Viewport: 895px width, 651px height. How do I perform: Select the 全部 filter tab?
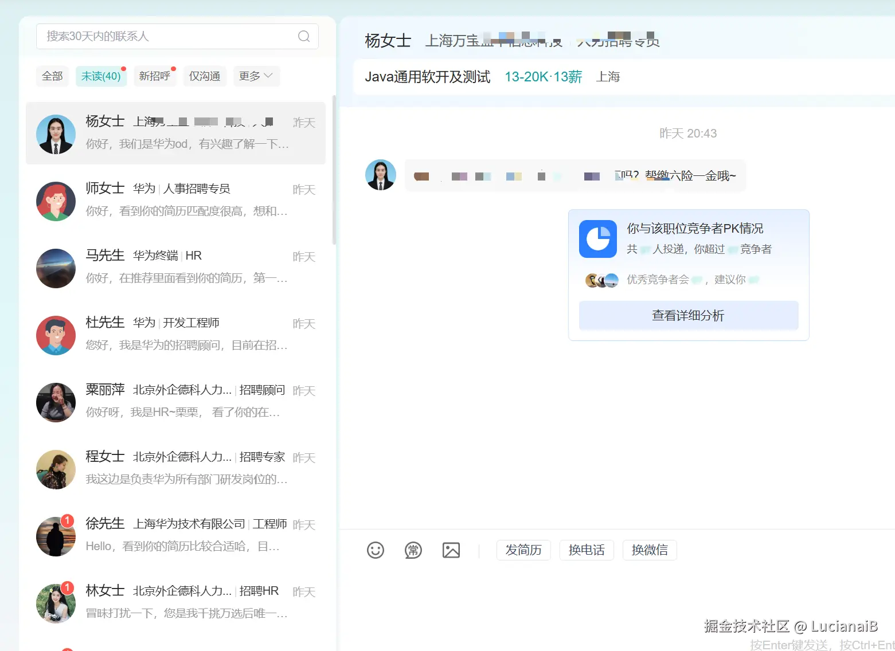point(53,76)
